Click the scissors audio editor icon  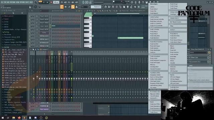click(x=135, y=2)
